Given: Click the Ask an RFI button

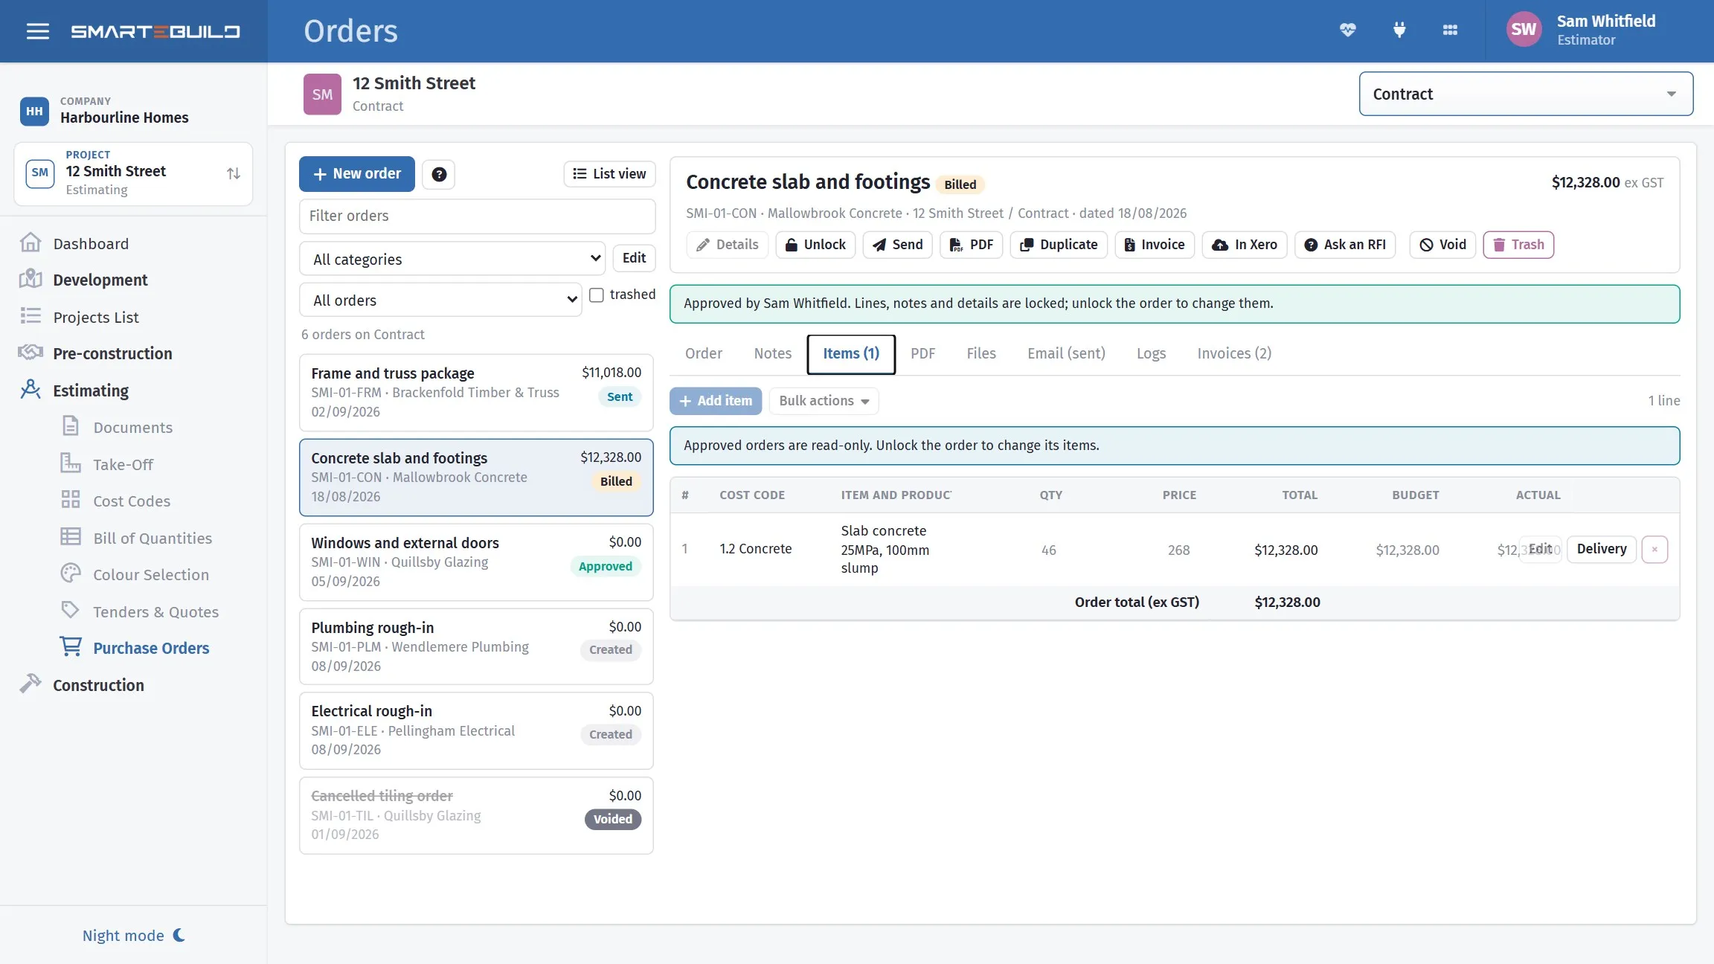Looking at the screenshot, I should pos(1345,244).
